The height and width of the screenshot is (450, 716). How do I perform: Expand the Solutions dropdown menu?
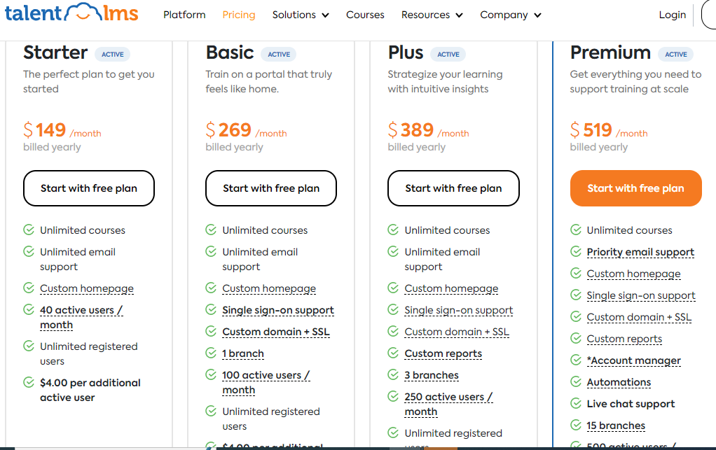301,15
